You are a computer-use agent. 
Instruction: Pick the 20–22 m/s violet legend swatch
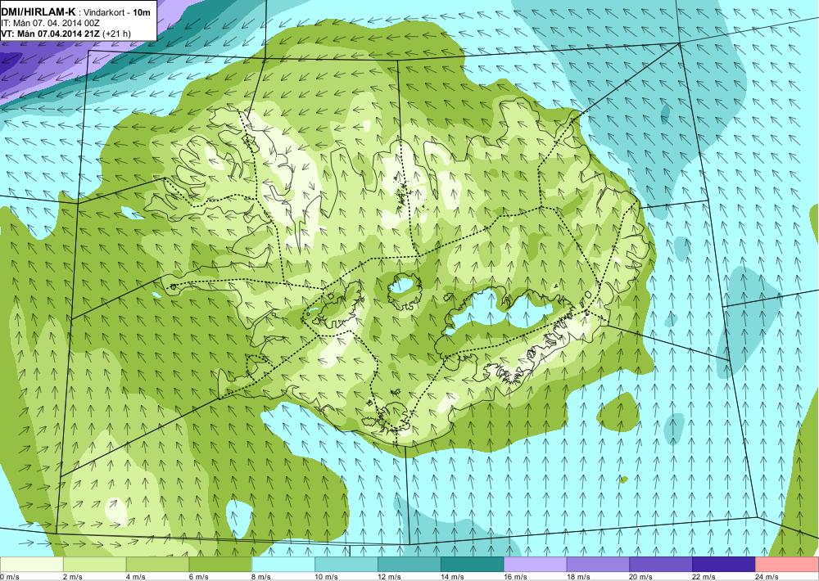[661, 565]
